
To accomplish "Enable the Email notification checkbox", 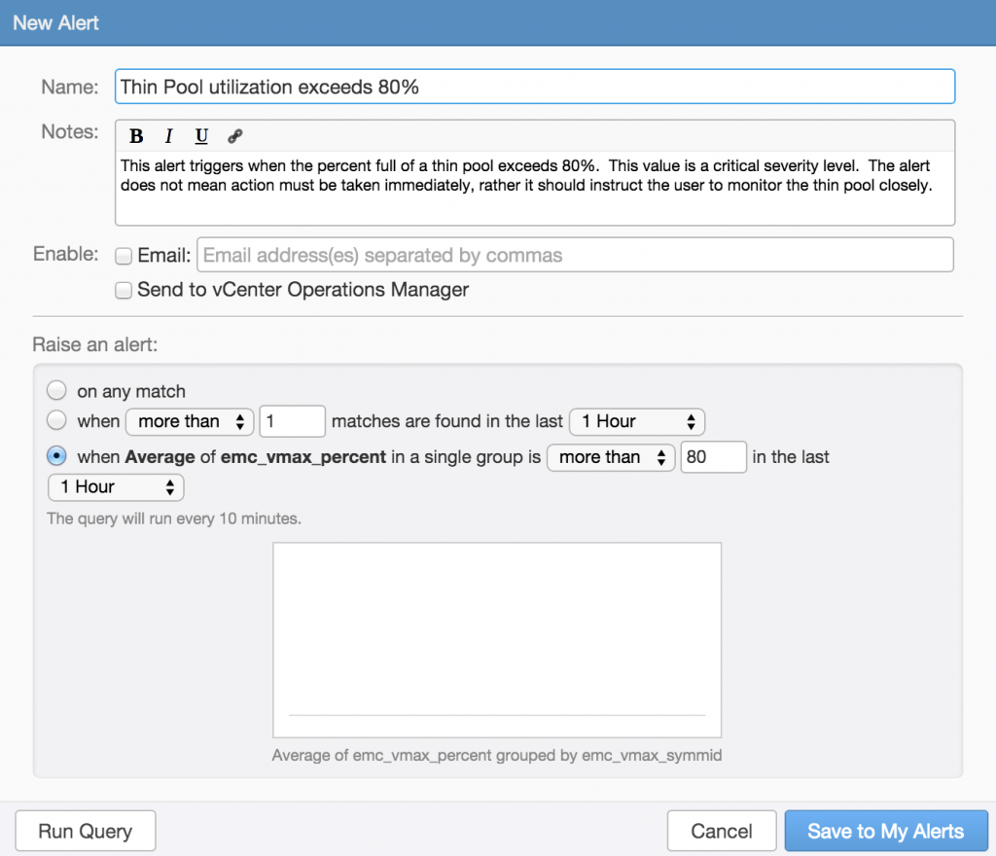I will 124,255.
